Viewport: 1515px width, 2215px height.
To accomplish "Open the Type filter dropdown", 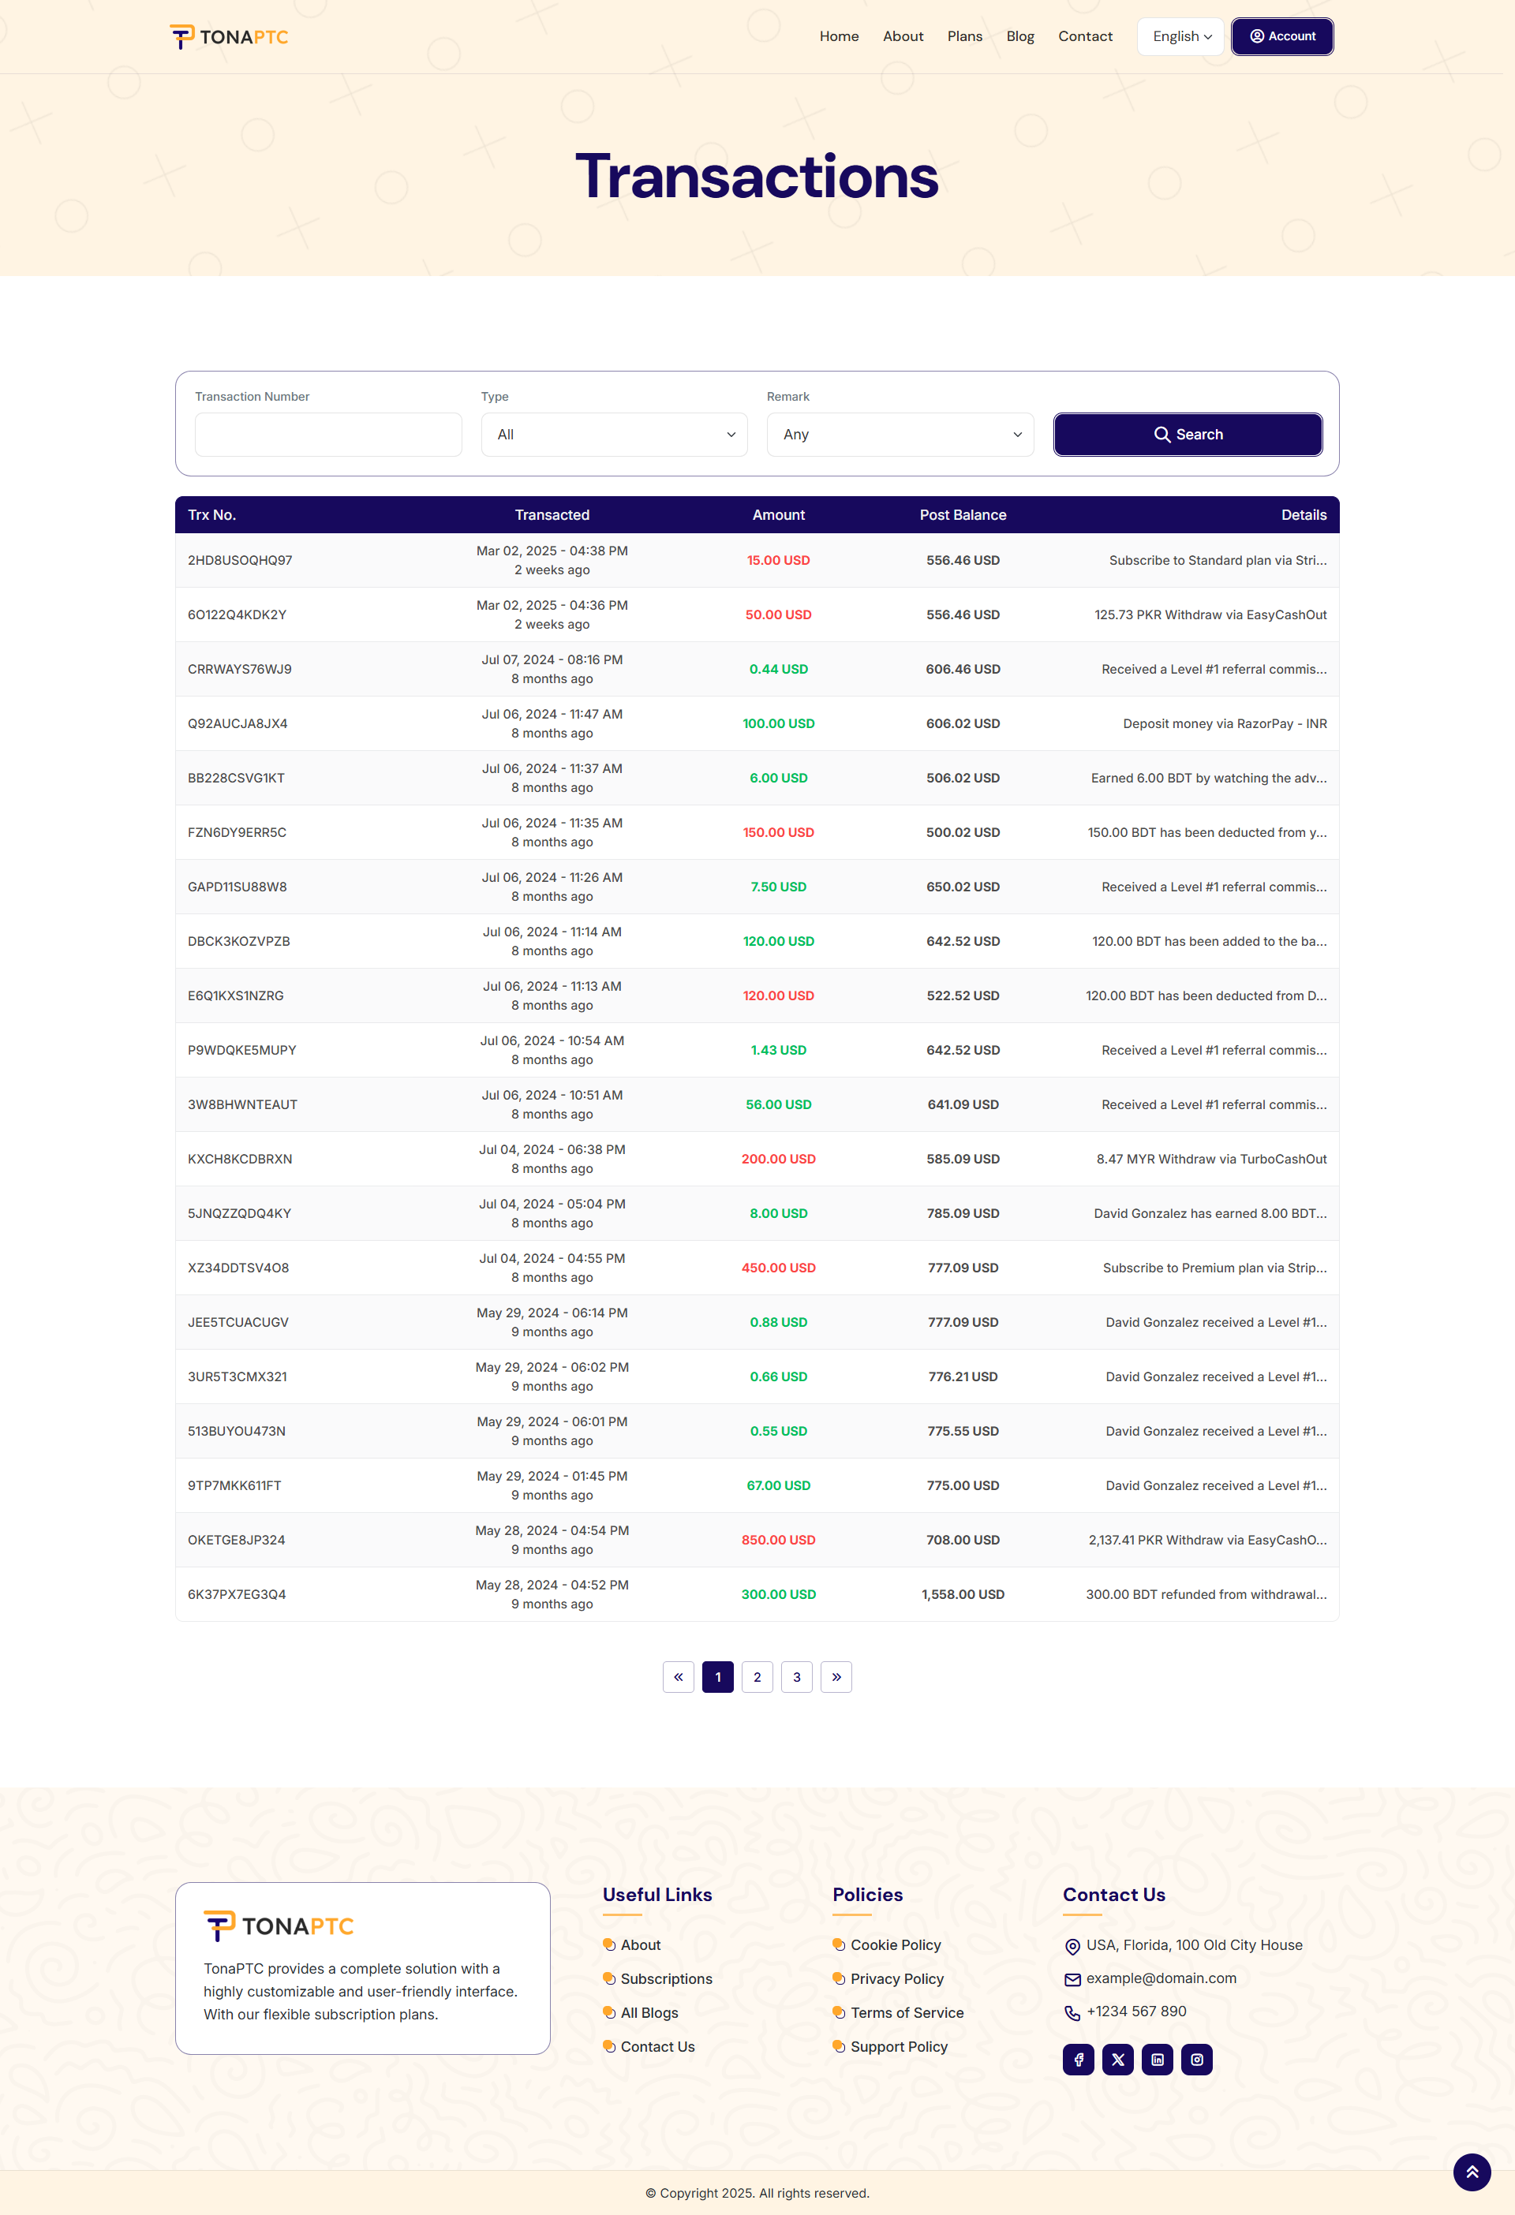I will coord(614,435).
